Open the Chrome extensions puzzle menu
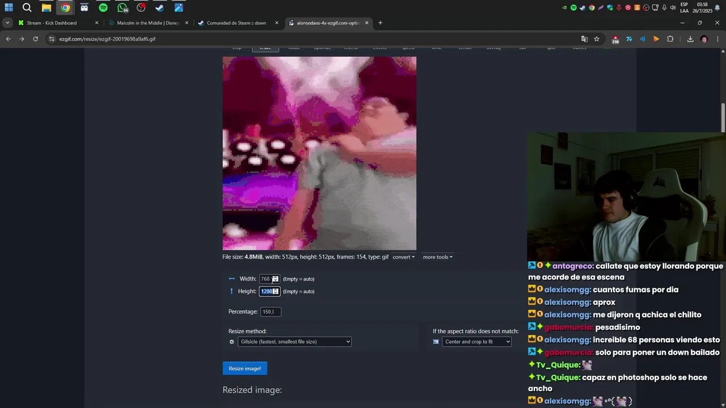This screenshot has width=726, height=408. [x=670, y=39]
